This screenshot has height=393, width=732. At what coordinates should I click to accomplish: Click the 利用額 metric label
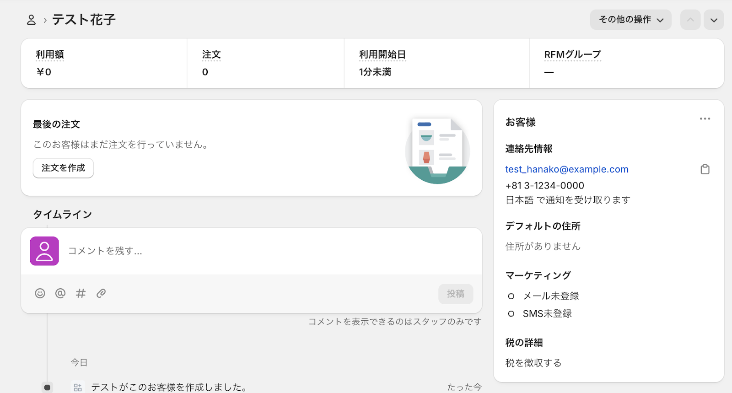tap(50, 54)
